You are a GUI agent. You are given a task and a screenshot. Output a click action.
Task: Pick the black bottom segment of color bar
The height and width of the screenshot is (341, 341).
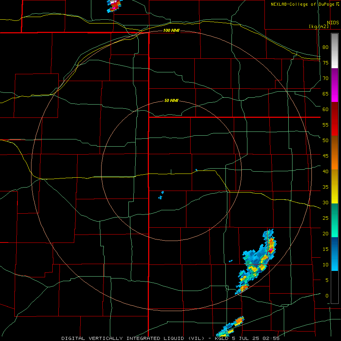coord(335,287)
